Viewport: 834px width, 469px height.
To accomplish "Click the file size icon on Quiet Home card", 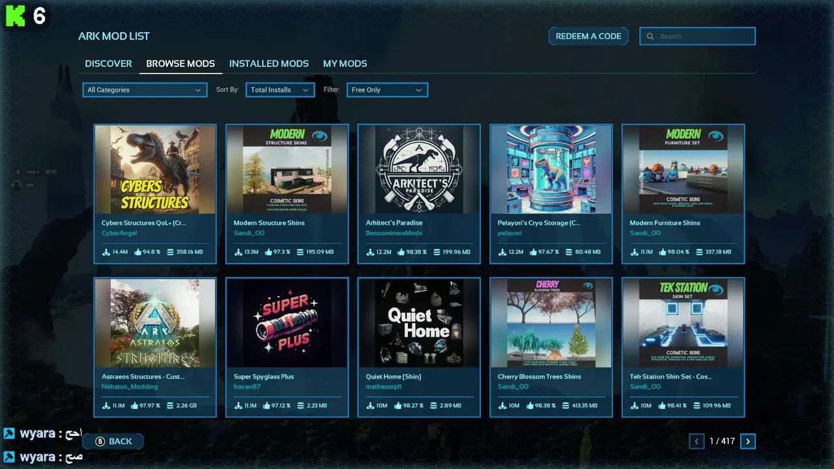I will click(433, 406).
